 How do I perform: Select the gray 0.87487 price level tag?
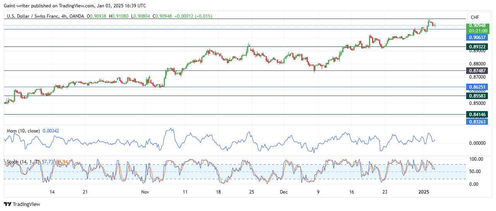[x=477, y=71]
